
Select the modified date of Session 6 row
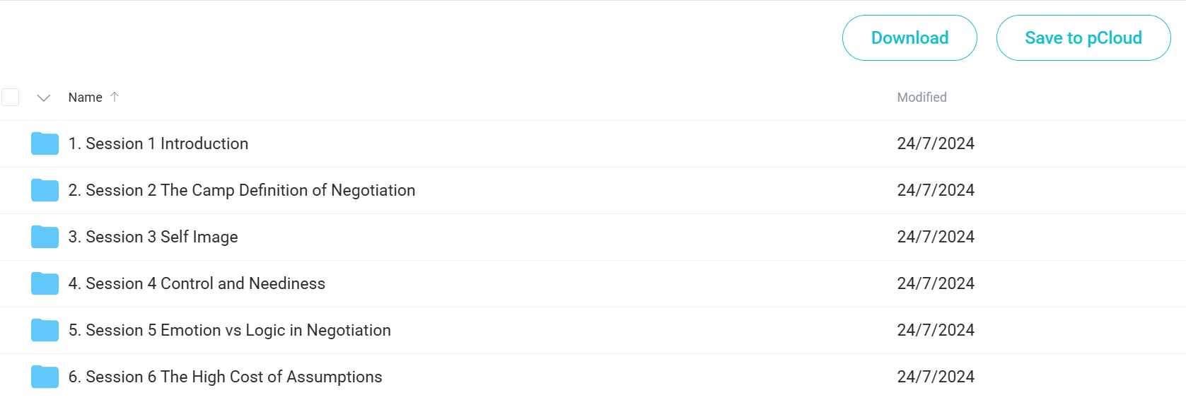coord(936,377)
